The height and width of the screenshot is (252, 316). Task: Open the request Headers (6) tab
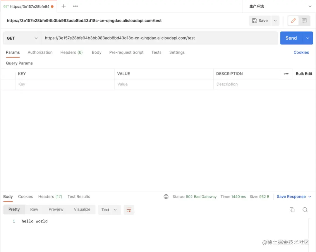point(71,52)
